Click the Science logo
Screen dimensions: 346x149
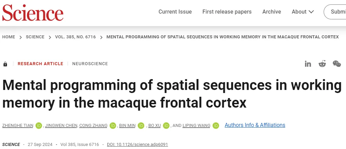[x=33, y=13]
